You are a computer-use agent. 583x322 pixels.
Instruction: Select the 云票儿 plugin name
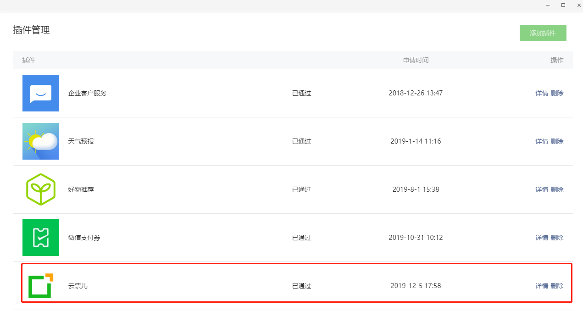point(78,286)
